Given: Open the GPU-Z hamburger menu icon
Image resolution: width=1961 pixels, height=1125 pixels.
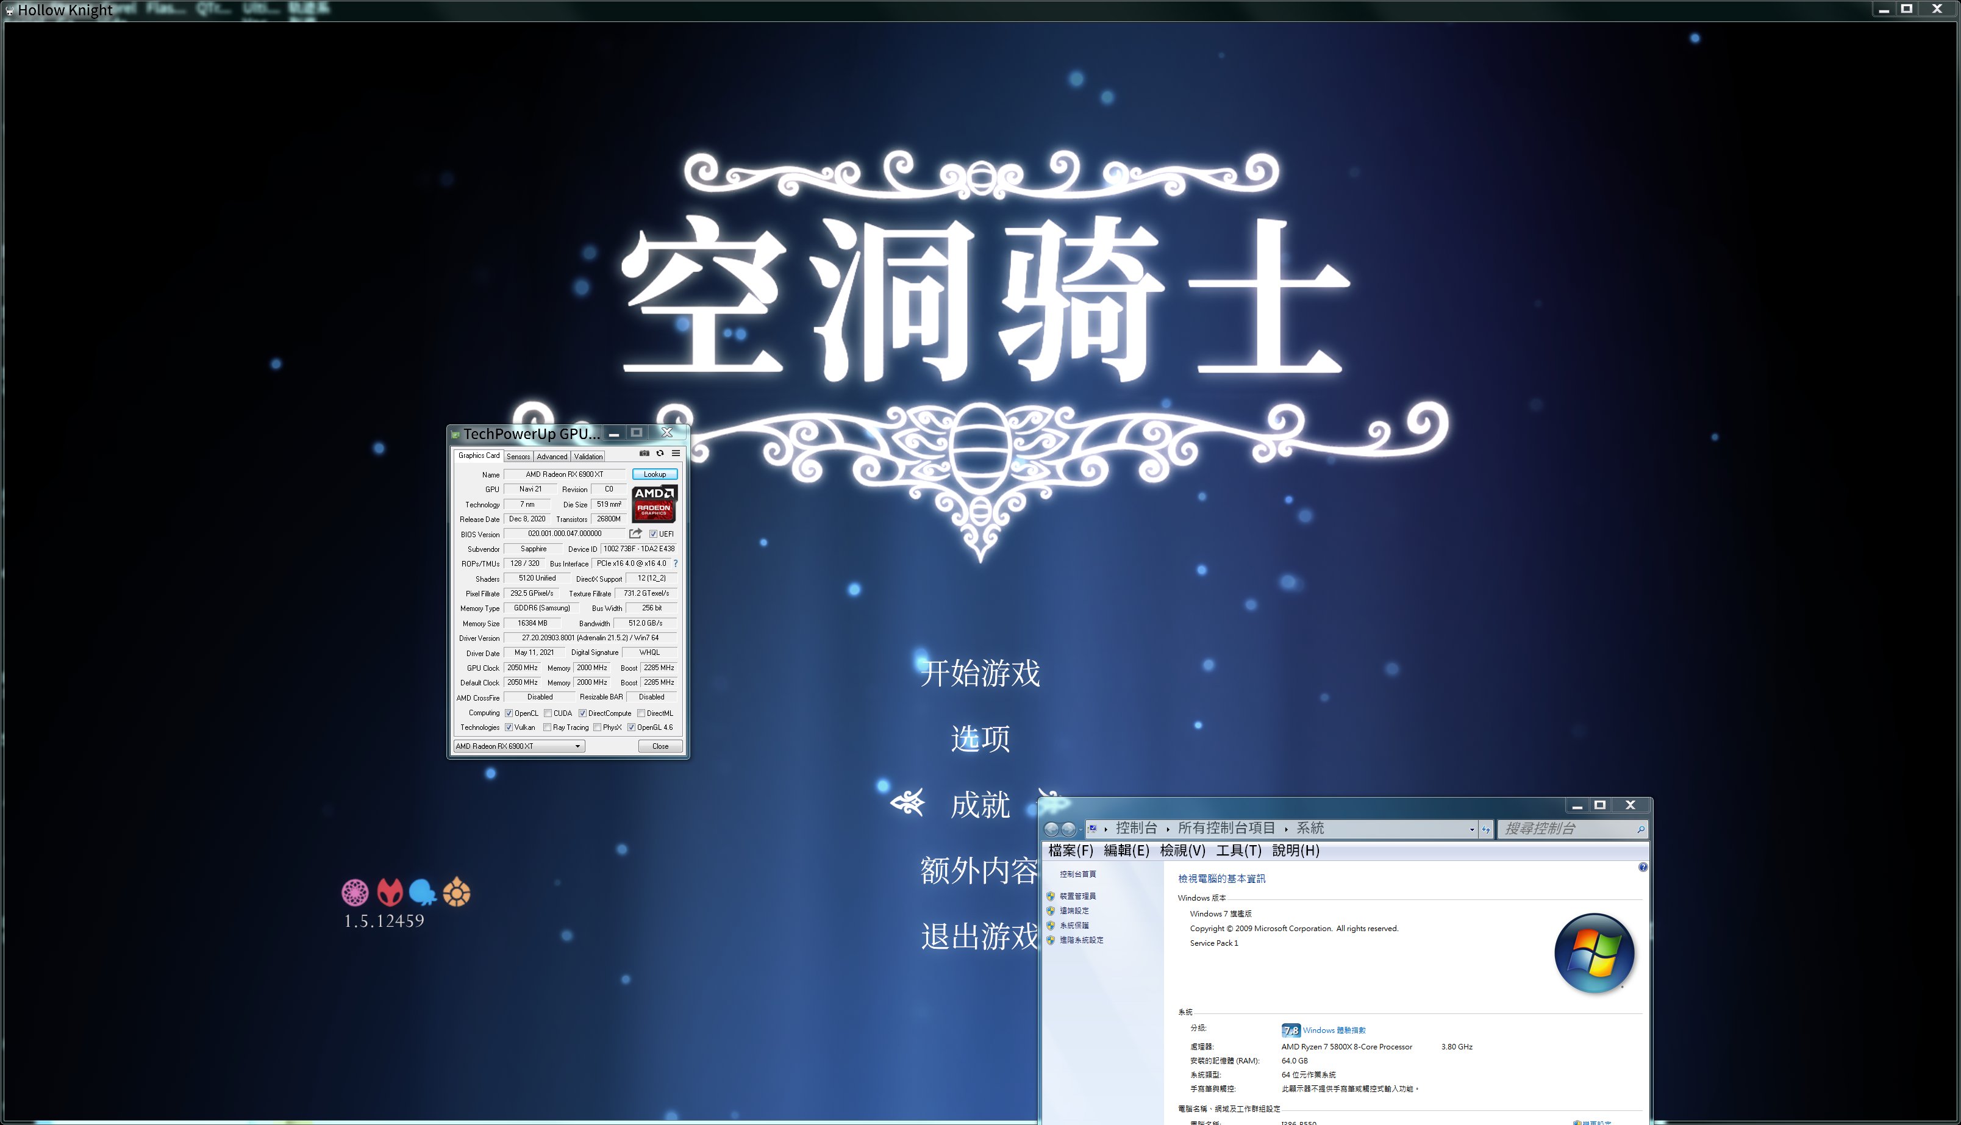Looking at the screenshot, I should click(x=676, y=454).
